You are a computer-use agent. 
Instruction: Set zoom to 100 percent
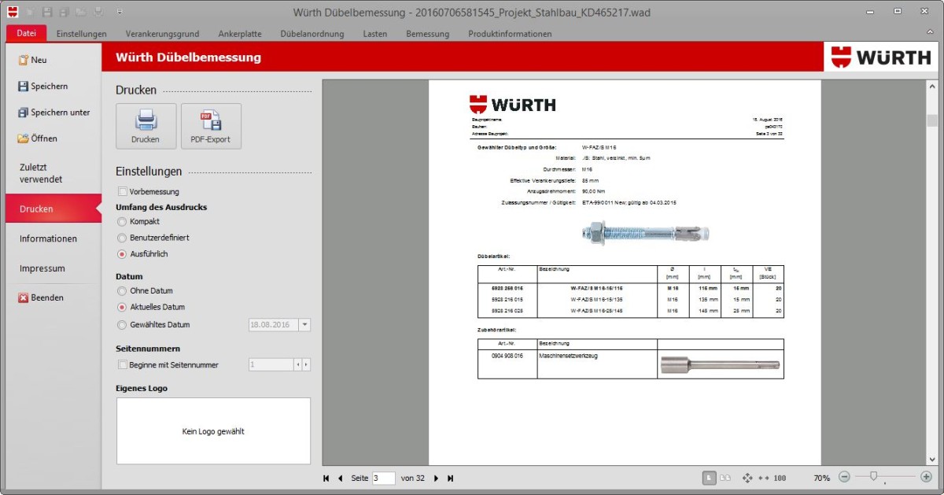click(780, 478)
